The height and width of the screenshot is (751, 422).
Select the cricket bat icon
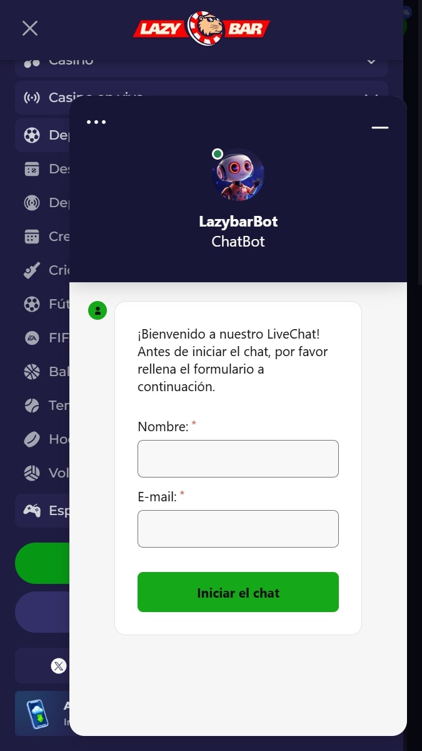pos(31,270)
